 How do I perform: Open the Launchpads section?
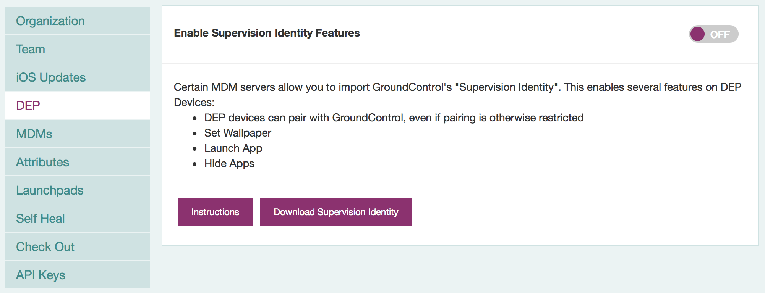pos(77,190)
